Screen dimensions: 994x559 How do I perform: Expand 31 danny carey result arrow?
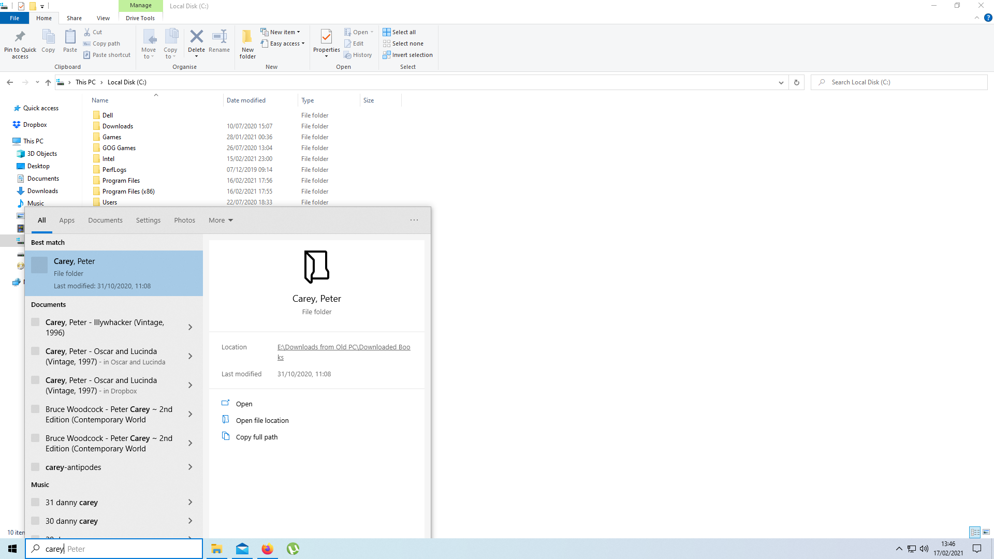pos(190,502)
